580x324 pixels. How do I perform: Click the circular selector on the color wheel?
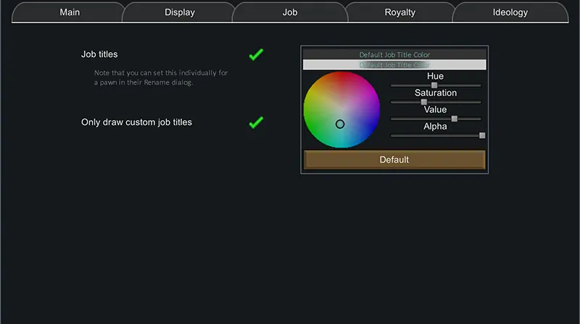tap(340, 124)
